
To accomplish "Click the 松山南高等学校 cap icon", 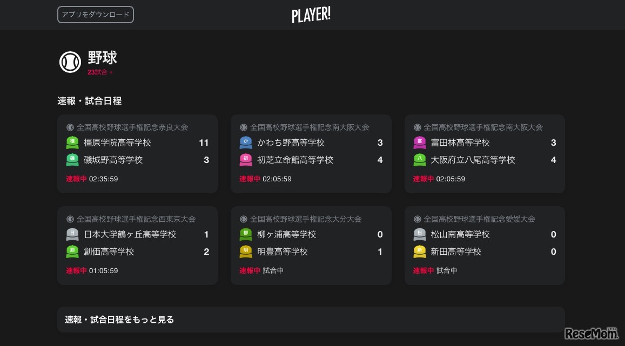I will (x=420, y=234).
